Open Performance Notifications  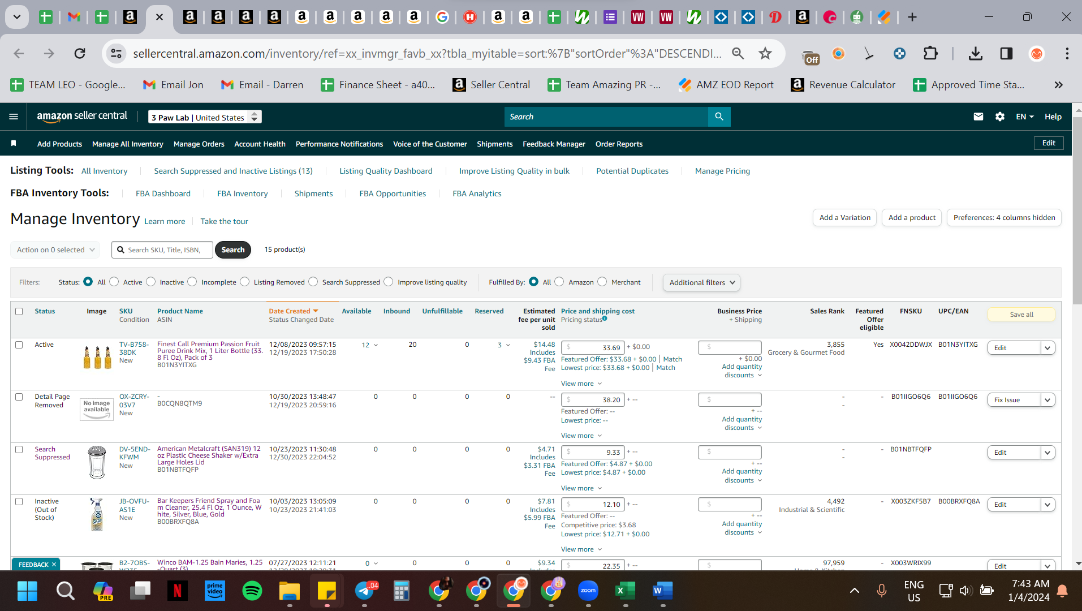(339, 144)
